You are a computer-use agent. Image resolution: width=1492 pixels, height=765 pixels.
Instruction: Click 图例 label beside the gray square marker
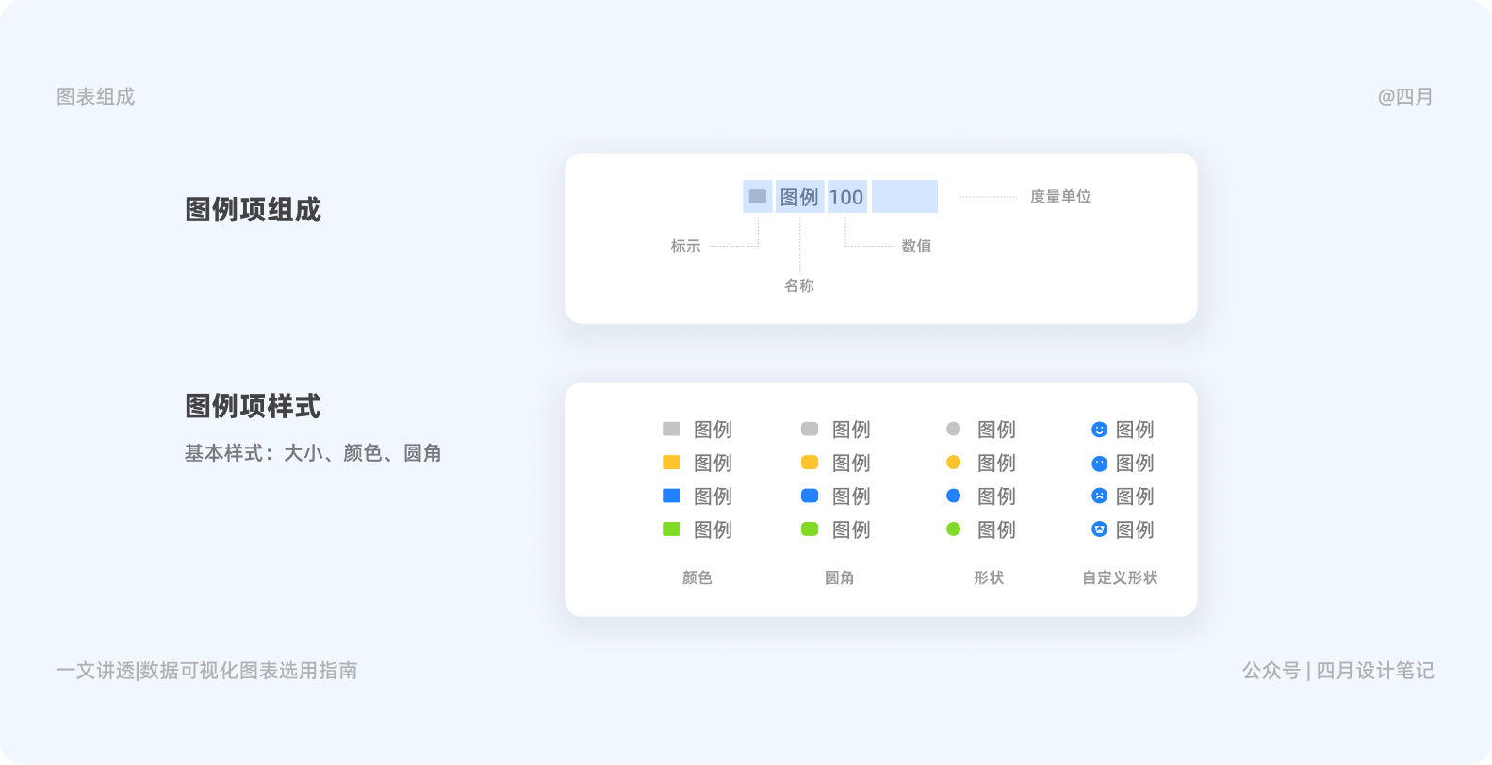click(713, 431)
